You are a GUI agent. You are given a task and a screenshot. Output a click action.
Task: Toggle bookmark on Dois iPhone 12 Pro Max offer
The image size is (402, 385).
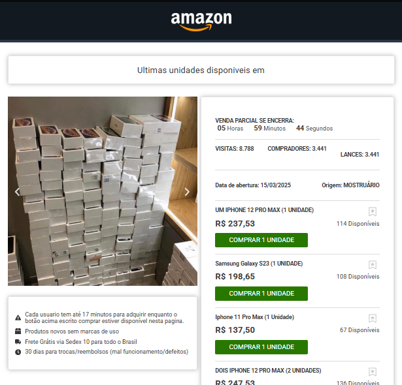coord(373,372)
